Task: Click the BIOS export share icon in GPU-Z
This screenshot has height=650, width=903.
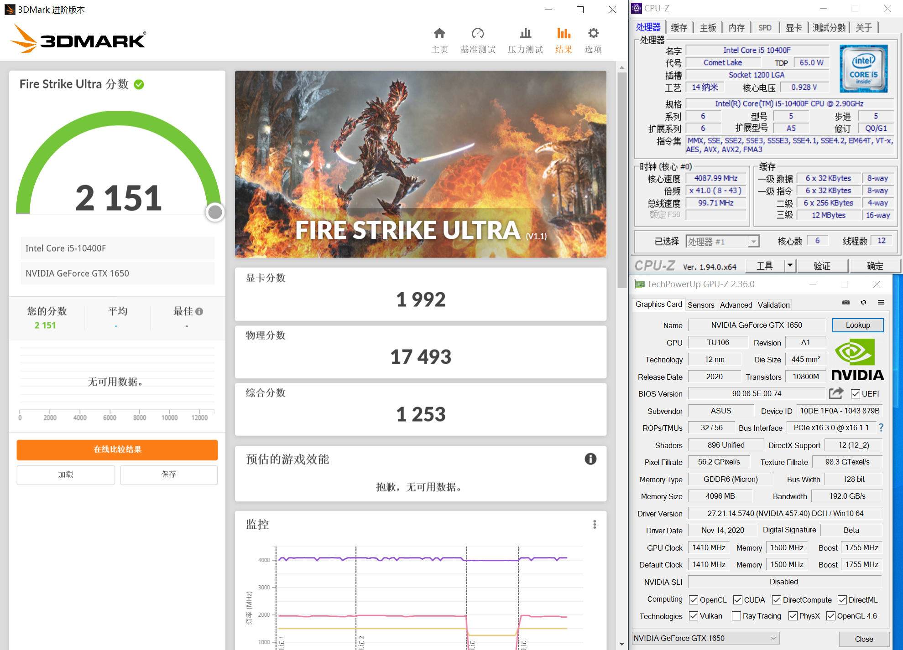Action: 836,393
